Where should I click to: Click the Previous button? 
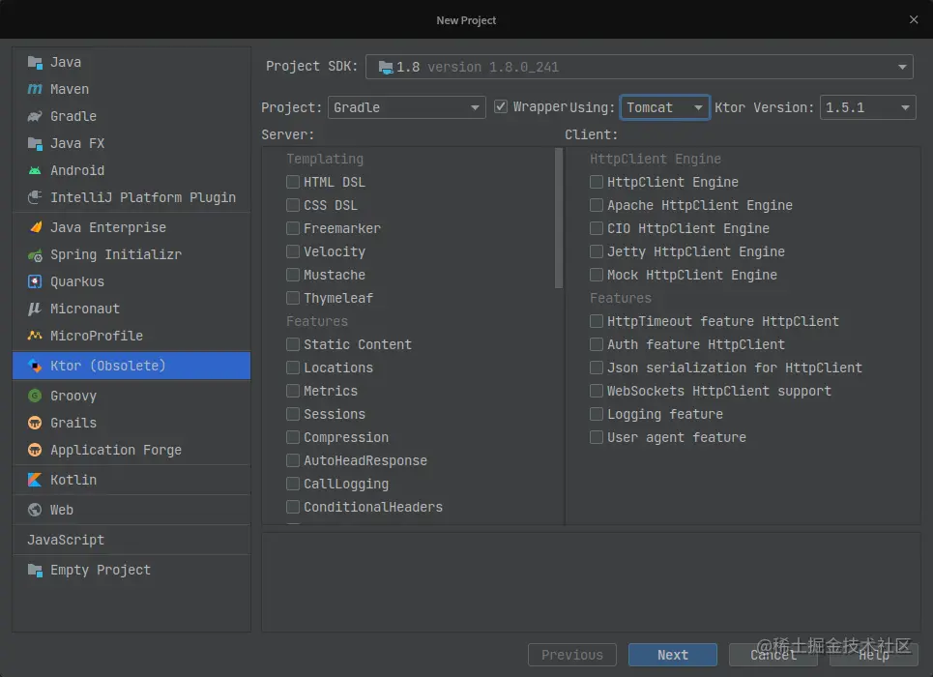pyautogui.click(x=571, y=655)
